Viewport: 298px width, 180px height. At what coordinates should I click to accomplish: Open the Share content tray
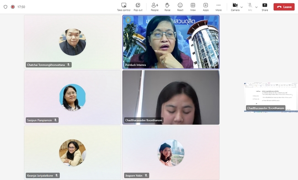265,7
